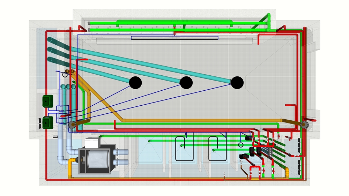Select the second black U-shaped pipe loop
The image size is (349, 196).
(217, 149)
